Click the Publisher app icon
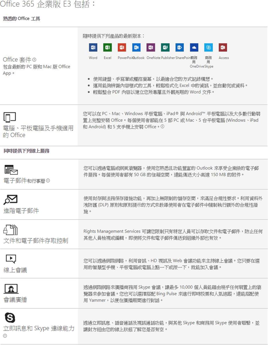The image size is (268, 345). 165,47
